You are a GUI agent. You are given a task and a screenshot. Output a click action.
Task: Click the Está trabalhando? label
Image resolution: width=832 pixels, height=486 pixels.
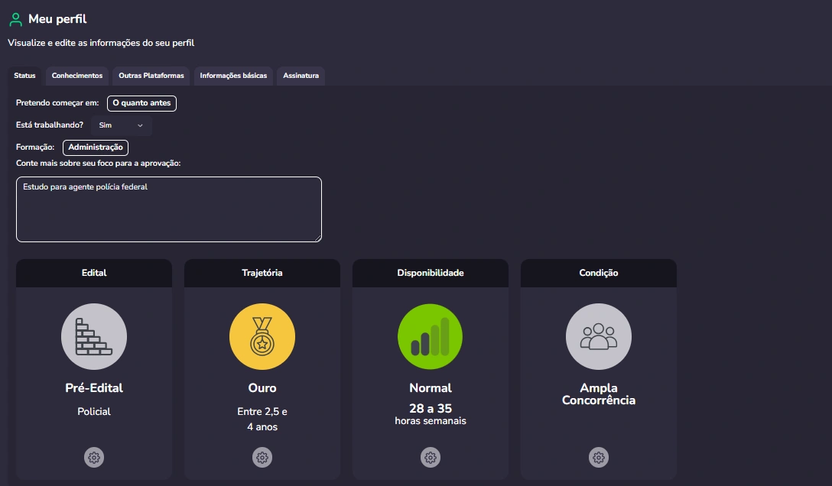pos(50,125)
